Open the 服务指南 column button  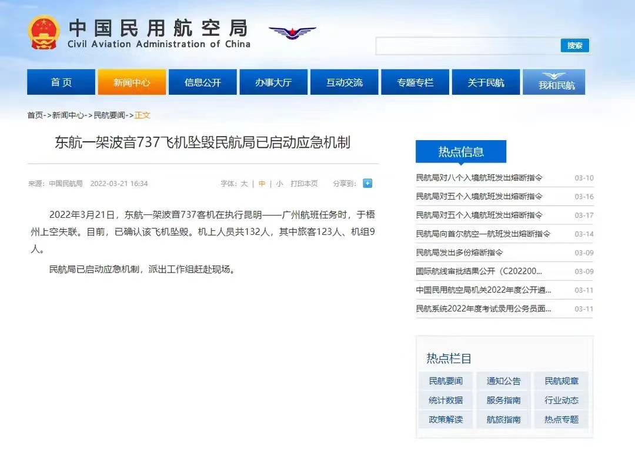[x=503, y=400]
